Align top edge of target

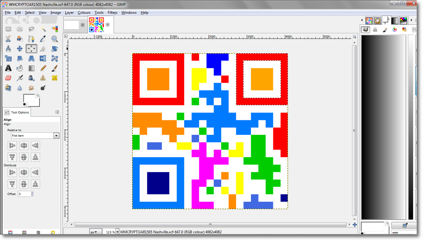pos(12,157)
